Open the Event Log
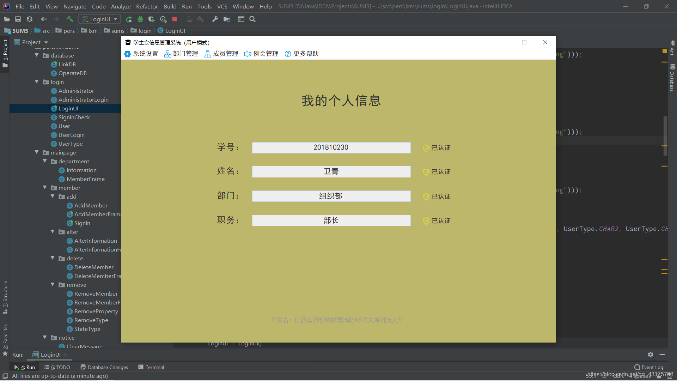 (x=649, y=367)
